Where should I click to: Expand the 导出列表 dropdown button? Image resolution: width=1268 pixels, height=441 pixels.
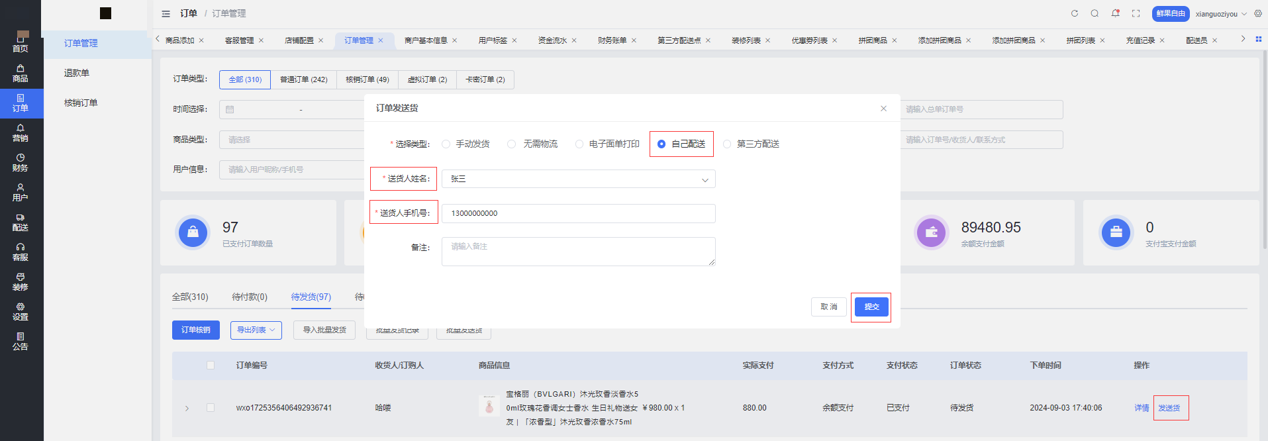pos(256,330)
